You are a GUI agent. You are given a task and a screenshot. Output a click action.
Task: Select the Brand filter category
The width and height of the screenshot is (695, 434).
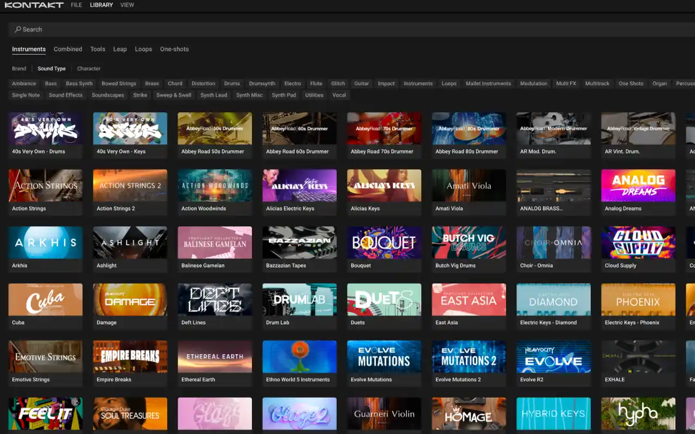pos(19,69)
